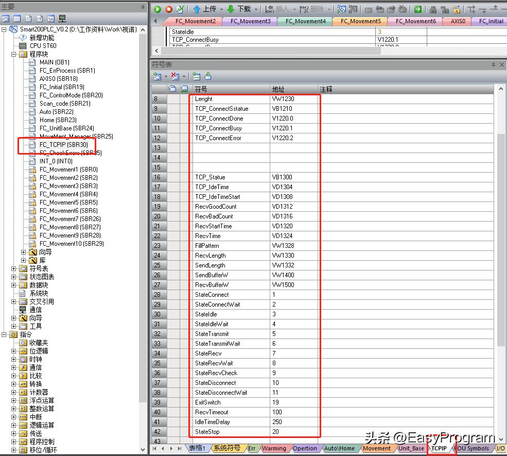Pin the 符号表 panel
Screen dimensions: 507x456
493,64
